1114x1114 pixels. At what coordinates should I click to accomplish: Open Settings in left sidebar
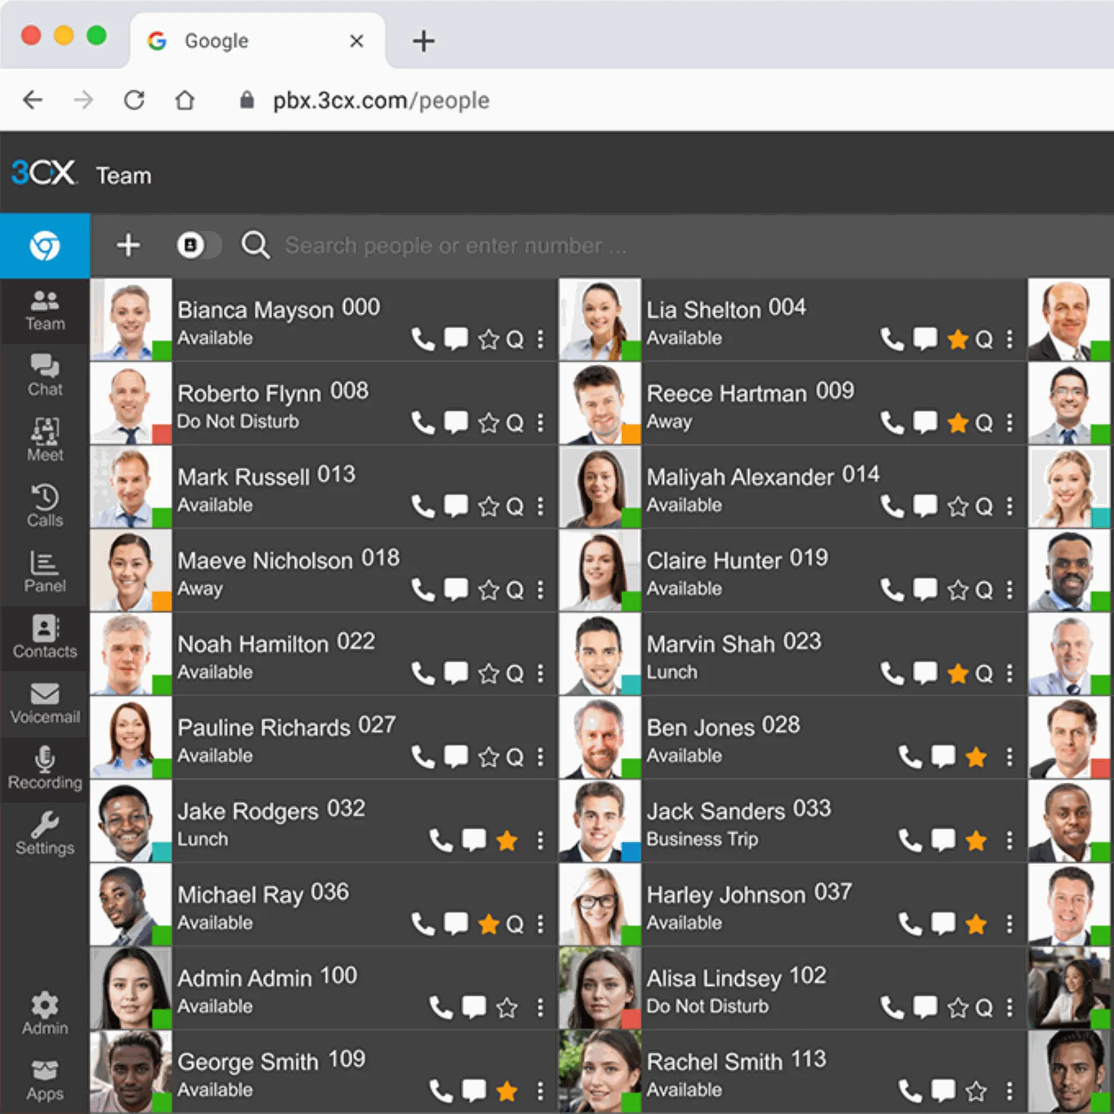tap(45, 834)
